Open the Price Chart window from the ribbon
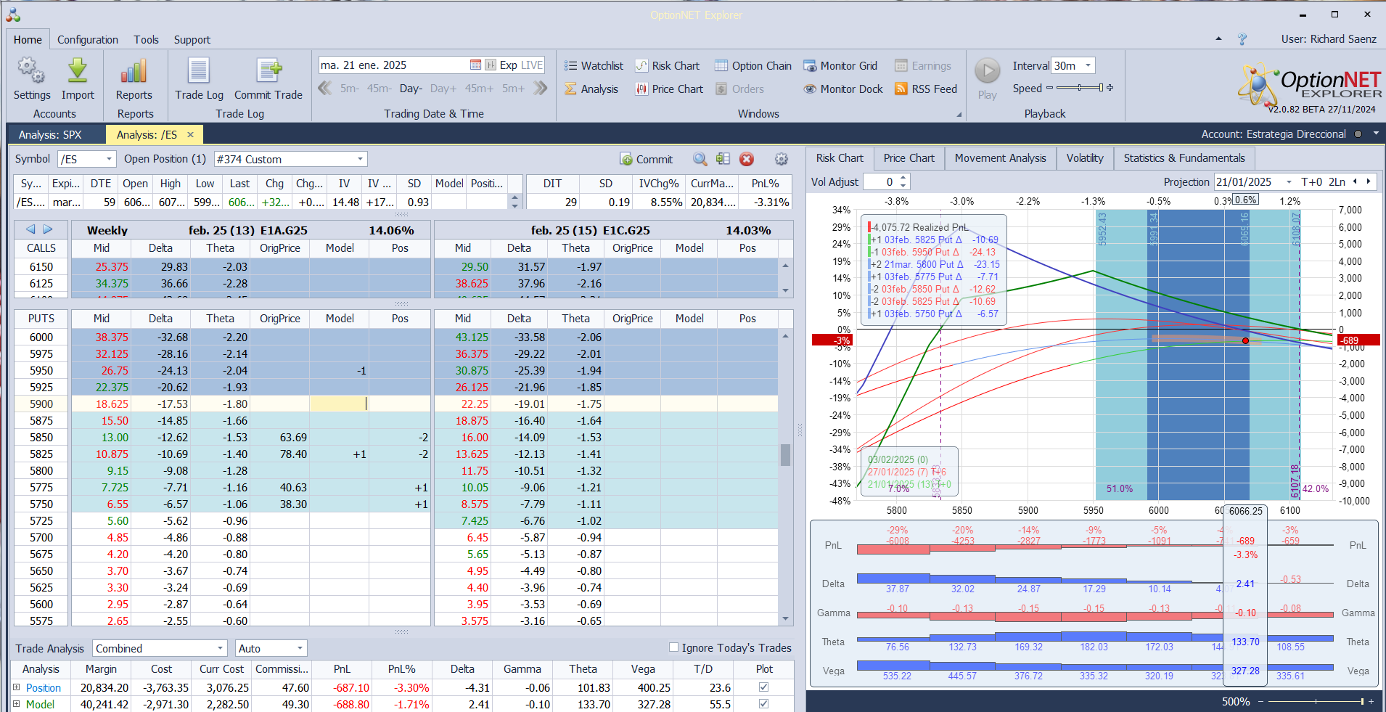 pyautogui.click(x=669, y=89)
